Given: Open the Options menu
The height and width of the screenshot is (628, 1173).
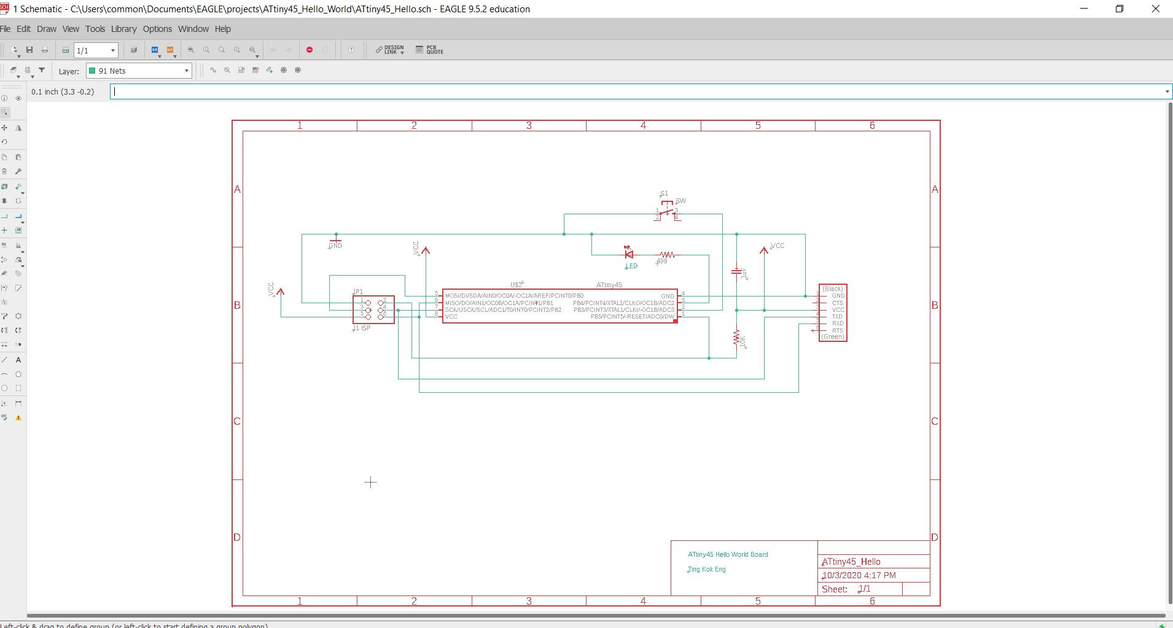Looking at the screenshot, I should (x=157, y=29).
